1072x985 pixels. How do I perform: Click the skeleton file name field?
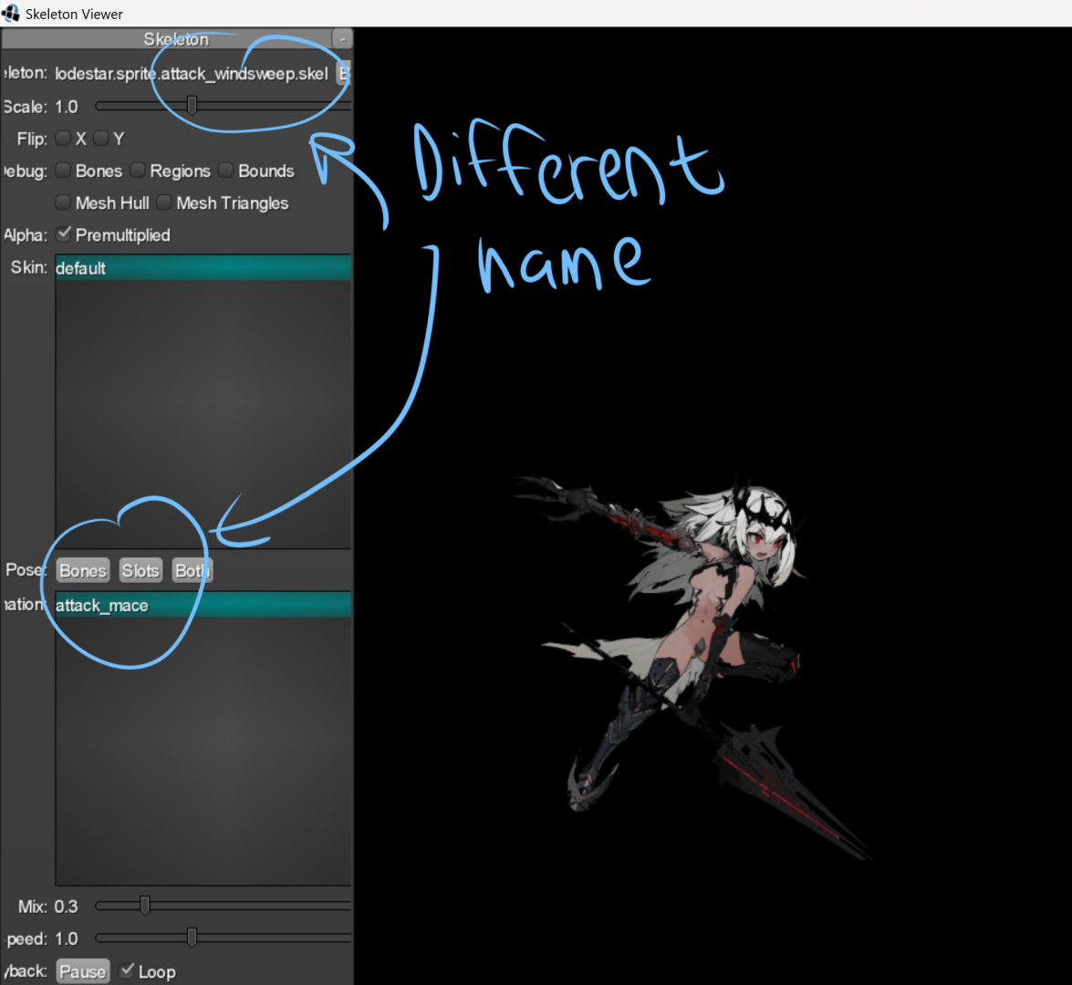193,74
